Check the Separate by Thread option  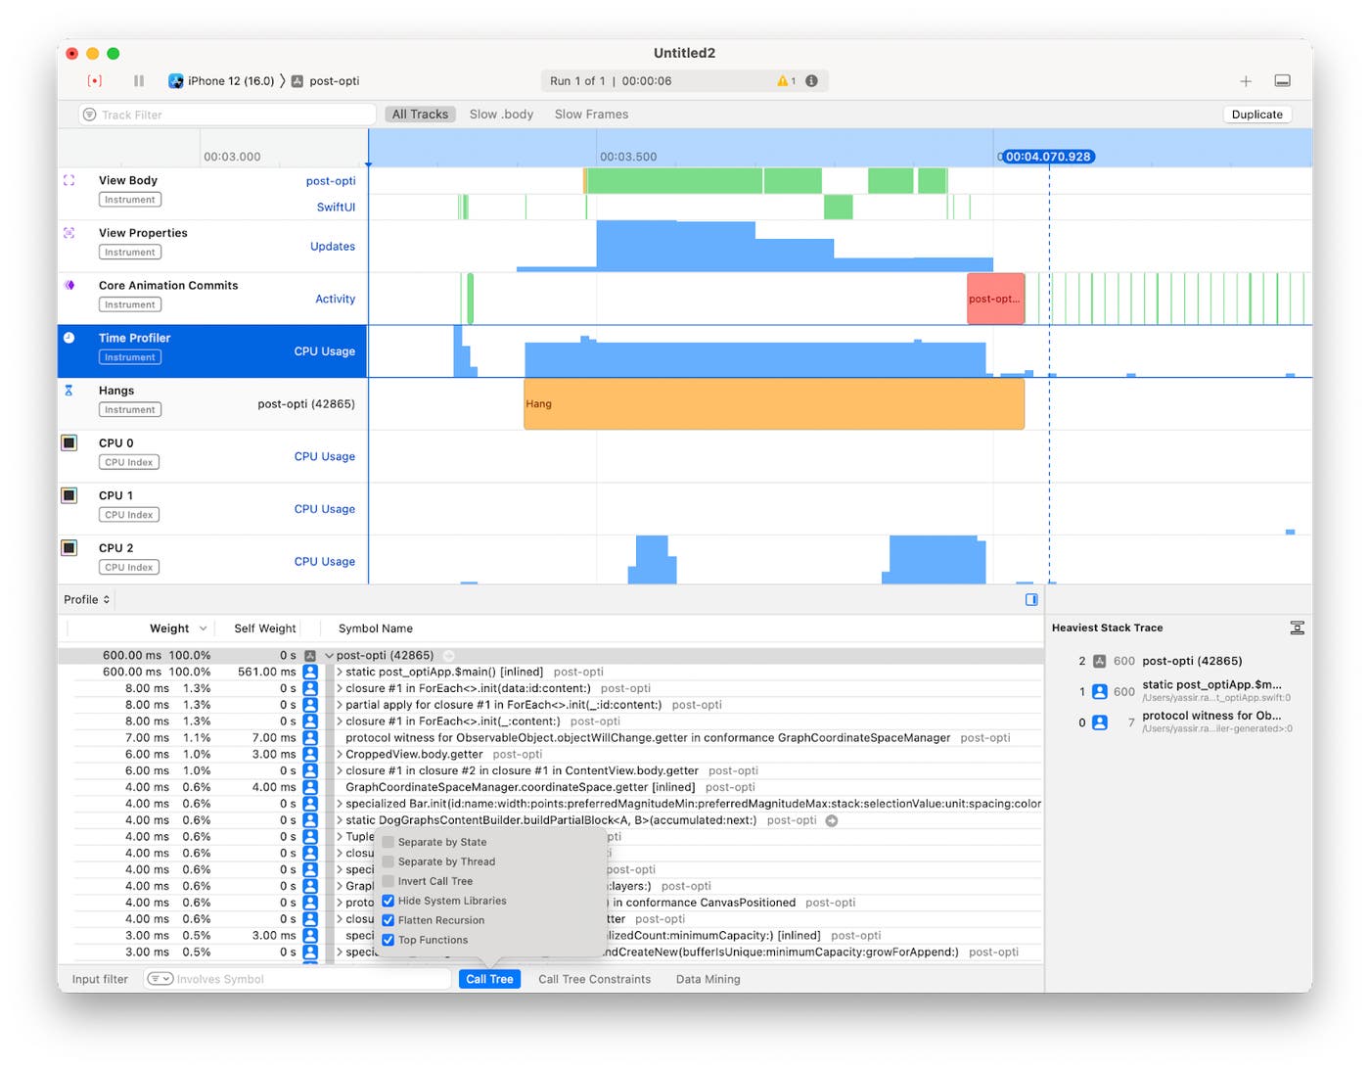[388, 861]
